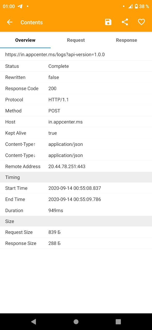152x330 pixels.
Task: Tap the Contents title
Action: point(32,22)
